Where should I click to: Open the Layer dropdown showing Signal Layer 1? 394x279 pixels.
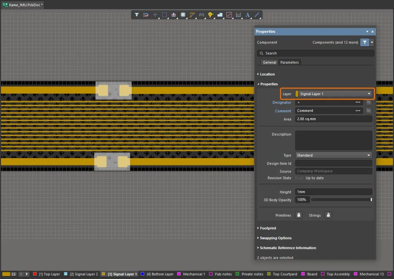point(334,94)
